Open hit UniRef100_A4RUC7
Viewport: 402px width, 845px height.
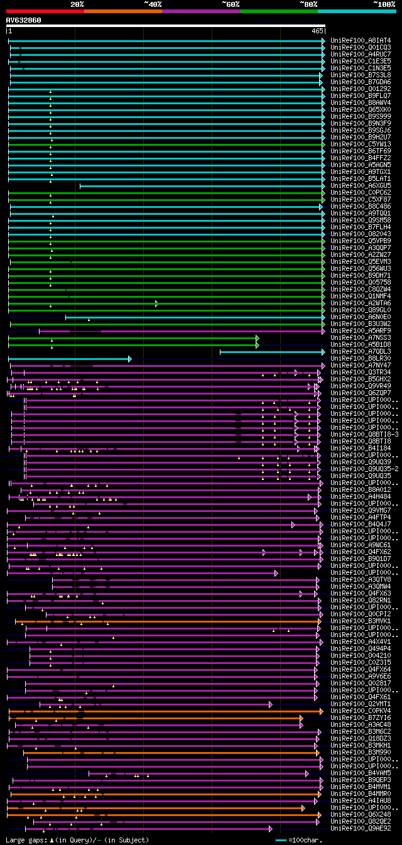coord(361,54)
